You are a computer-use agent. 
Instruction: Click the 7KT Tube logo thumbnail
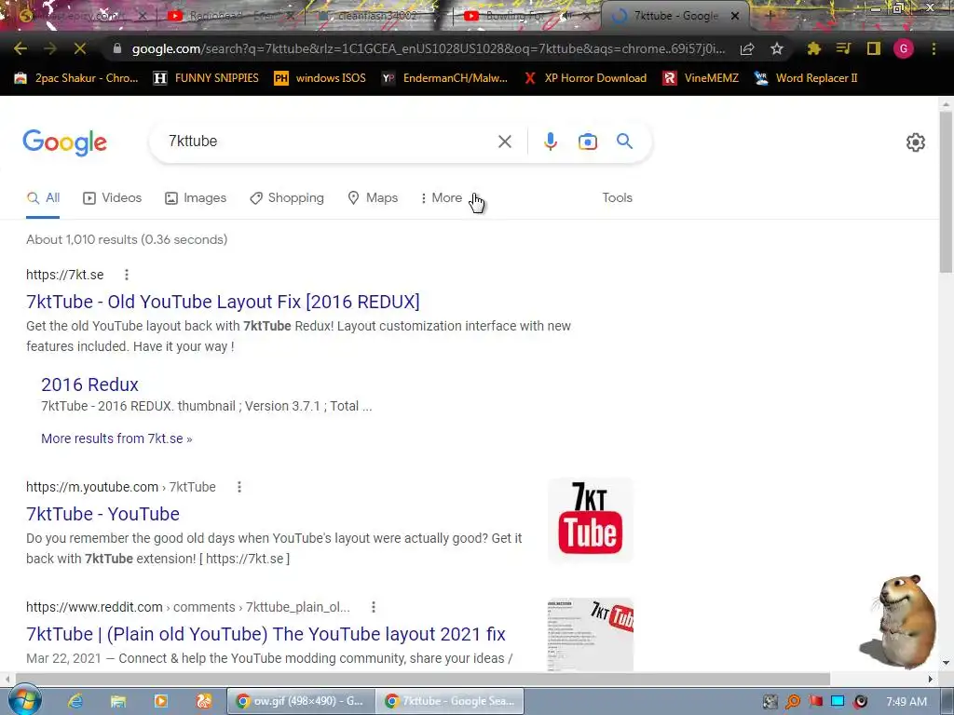coord(590,520)
